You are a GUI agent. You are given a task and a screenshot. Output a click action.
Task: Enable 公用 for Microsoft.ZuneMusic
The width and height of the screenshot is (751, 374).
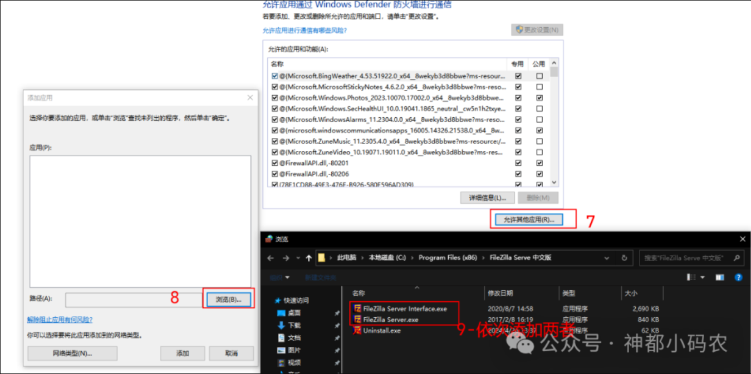coord(539,141)
